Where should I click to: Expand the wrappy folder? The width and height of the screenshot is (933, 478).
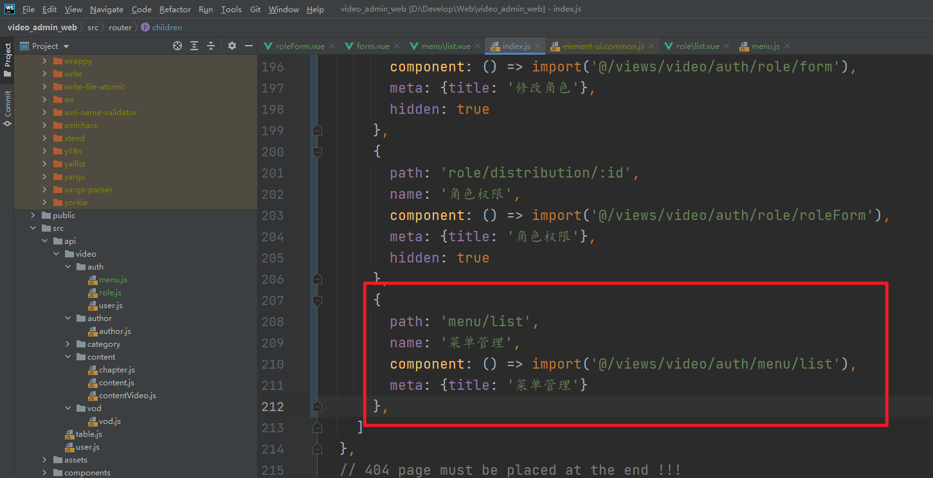point(44,61)
